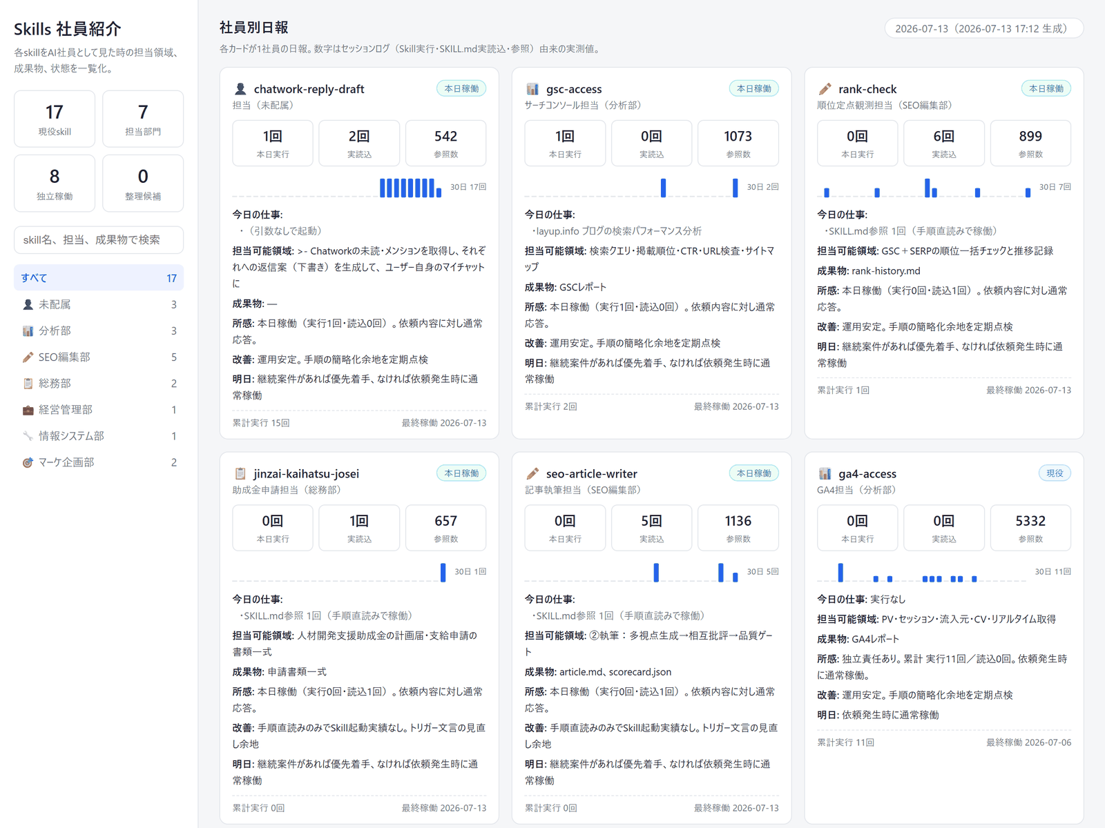Click the pencil icon beside SEO編集部
This screenshot has width=1105, height=828.
(28, 357)
